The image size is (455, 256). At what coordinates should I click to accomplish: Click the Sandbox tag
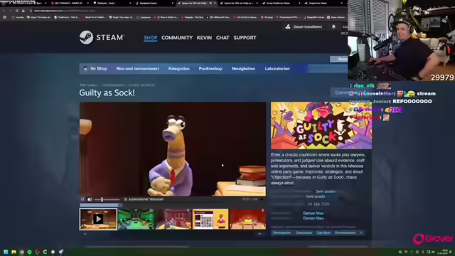pos(323,233)
